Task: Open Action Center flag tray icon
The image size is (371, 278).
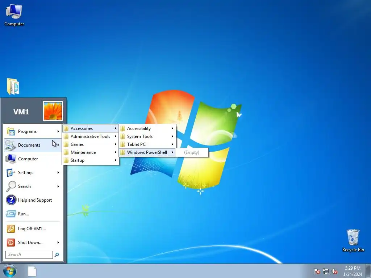Action: pyautogui.click(x=317, y=271)
